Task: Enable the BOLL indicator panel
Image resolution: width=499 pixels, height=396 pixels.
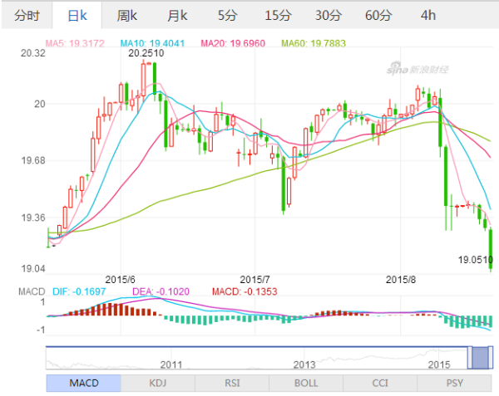Action: [305, 383]
